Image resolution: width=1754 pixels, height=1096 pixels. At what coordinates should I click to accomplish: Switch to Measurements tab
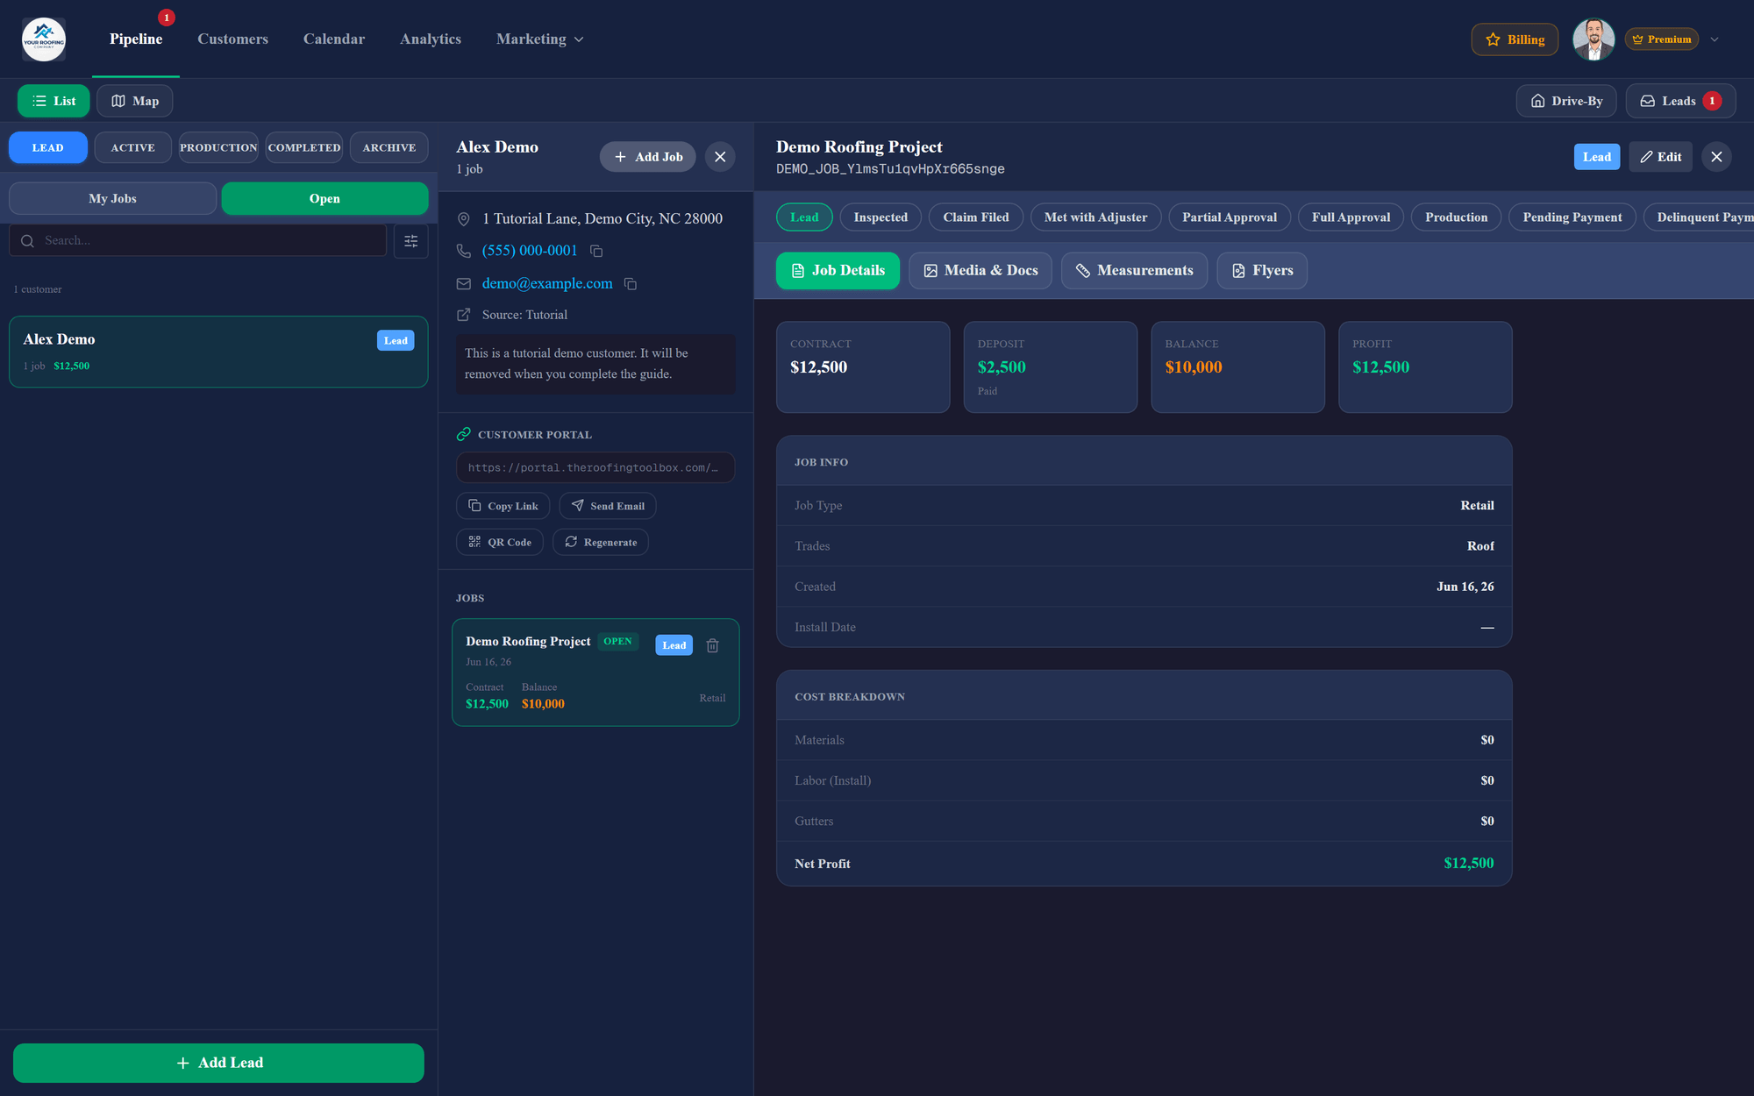(1134, 271)
